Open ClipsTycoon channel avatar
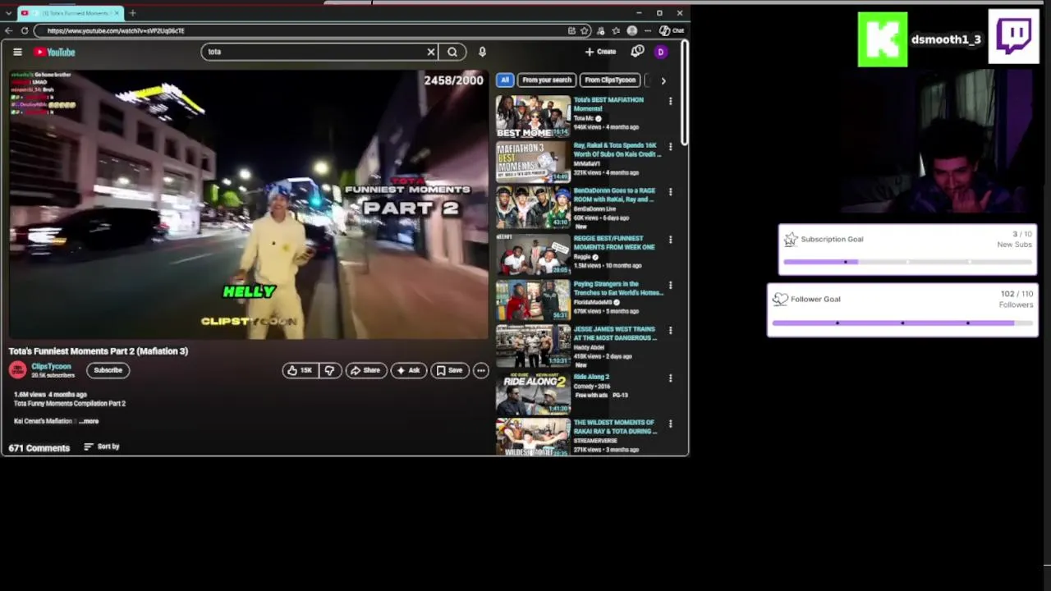Image resolution: width=1051 pixels, height=591 pixels. 17,370
